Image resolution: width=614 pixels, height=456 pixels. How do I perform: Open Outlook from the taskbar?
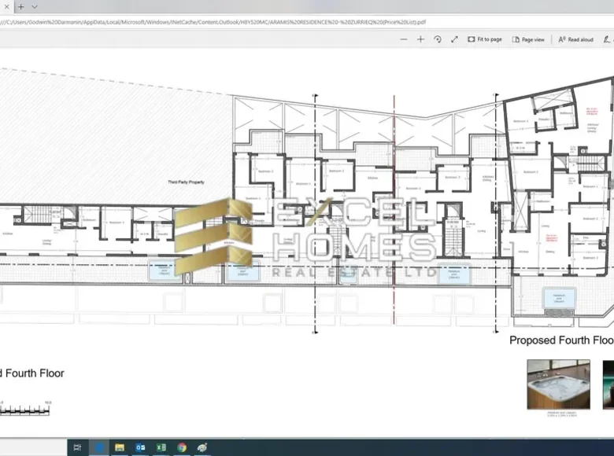[140, 447]
